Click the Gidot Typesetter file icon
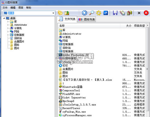The width and height of the screenshot is (150, 117). click(60, 97)
